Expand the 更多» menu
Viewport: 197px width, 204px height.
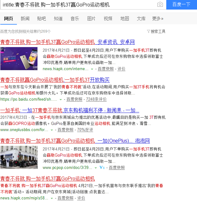(x=158, y=18)
